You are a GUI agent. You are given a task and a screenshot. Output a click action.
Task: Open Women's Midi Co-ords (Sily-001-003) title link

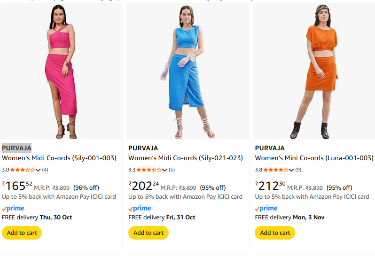click(x=59, y=158)
